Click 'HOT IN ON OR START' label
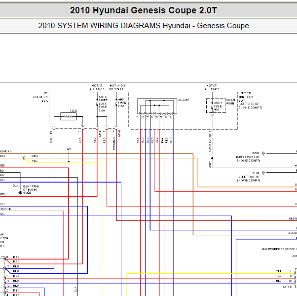This screenshot has width=297, height=296. click(117, 87)
